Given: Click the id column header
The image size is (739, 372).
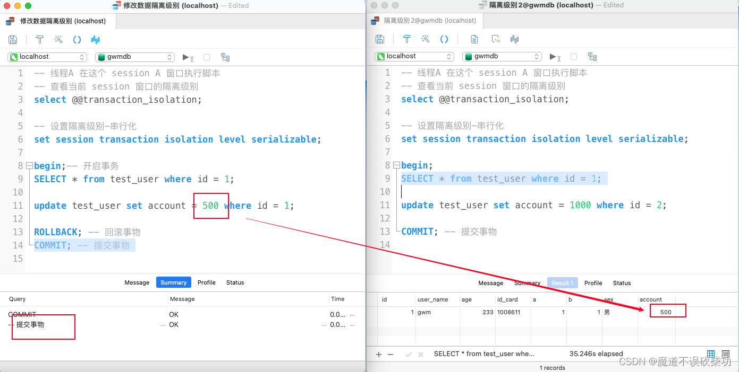Looking at the screenshot, I should 396,299.
